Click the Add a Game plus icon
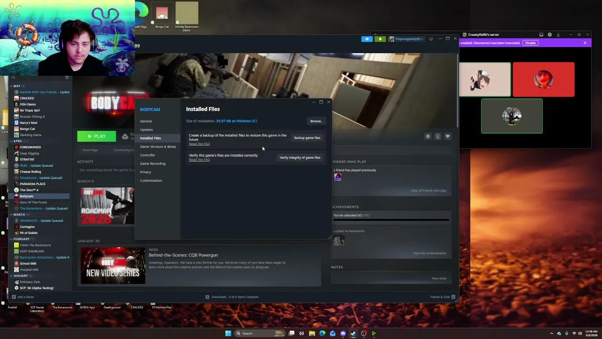Screen dimensions: 602x339 14,297
